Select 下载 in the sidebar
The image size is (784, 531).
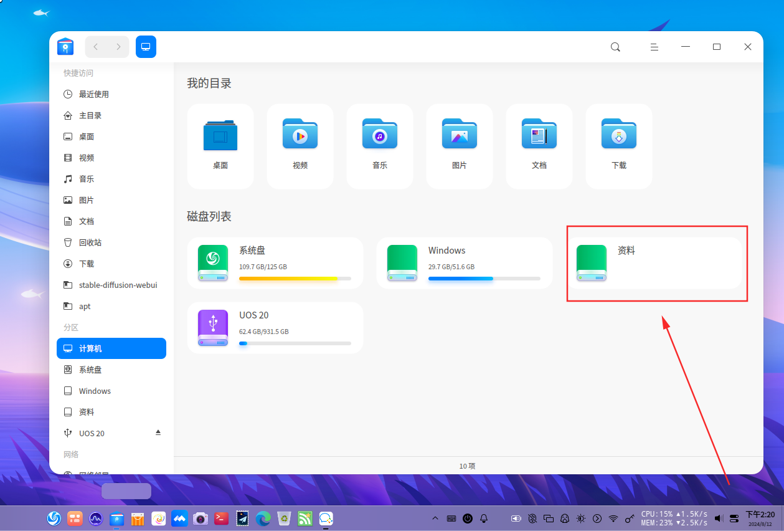[111, 264]
